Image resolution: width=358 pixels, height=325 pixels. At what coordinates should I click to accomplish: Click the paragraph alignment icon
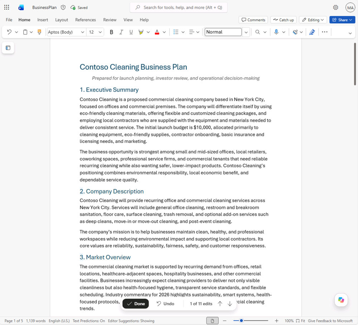(x=192, y=32)
